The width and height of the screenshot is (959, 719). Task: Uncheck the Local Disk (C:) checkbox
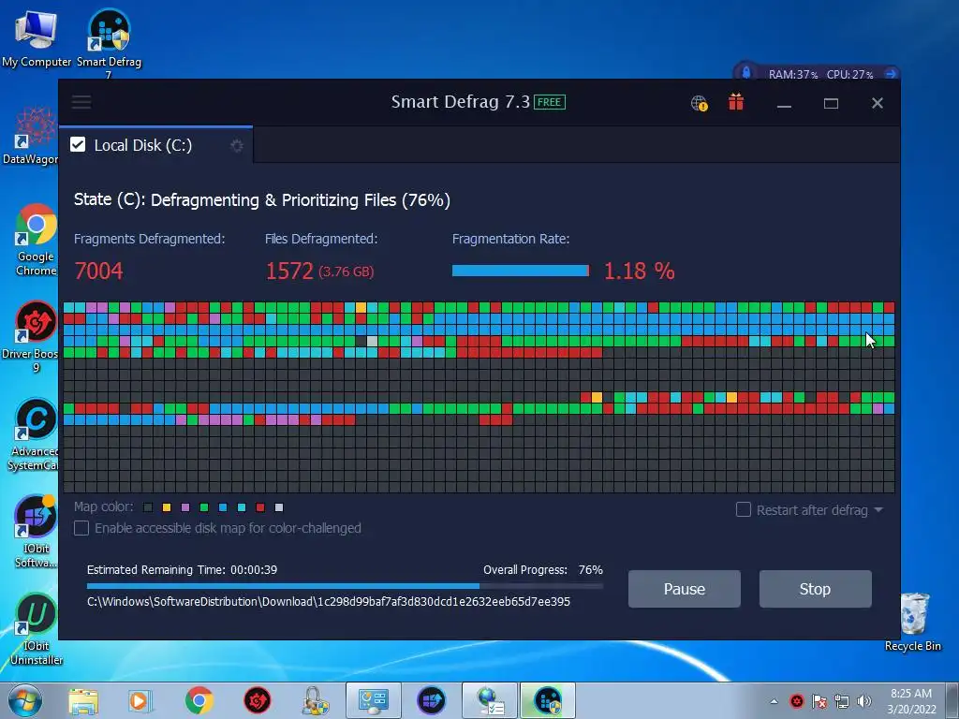click(x=78, y=145)
